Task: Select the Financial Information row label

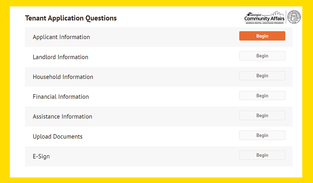Action: 61,97
